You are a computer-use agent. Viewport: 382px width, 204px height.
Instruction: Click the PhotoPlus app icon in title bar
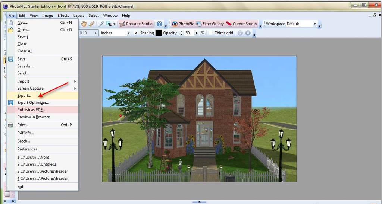click(x=5, y=6)
